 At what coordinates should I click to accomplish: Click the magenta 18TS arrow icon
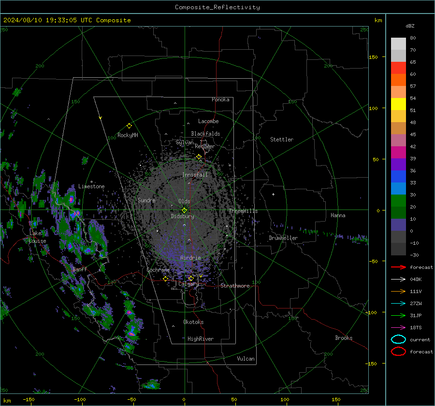click(x=398, y=328)
